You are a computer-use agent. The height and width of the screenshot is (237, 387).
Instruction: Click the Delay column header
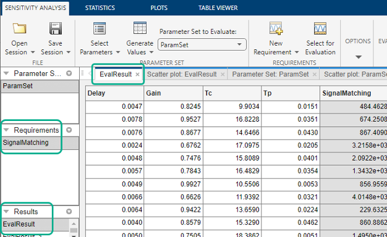click(x=114, y=93)
